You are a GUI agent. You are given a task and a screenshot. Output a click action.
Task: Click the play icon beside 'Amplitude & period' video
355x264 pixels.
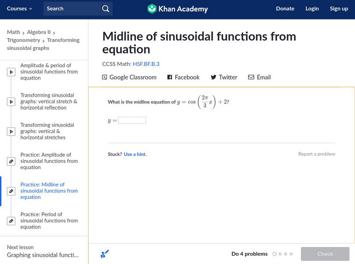click(x=11, y=71)
